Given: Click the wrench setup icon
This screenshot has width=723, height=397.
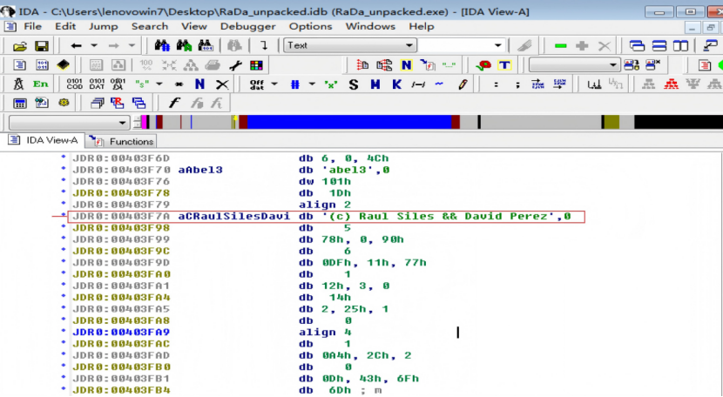Looking at the screenshot, I should tap(235, 65).
